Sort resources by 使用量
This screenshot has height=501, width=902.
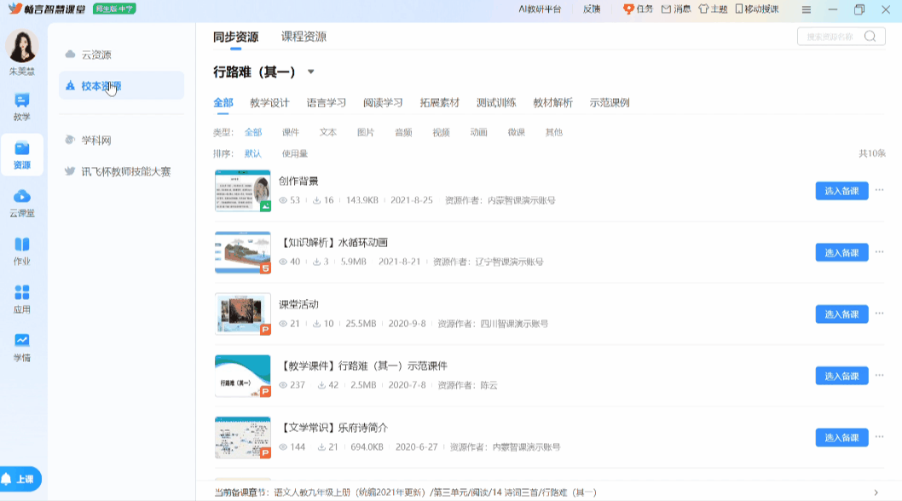(x=295, y=154)
